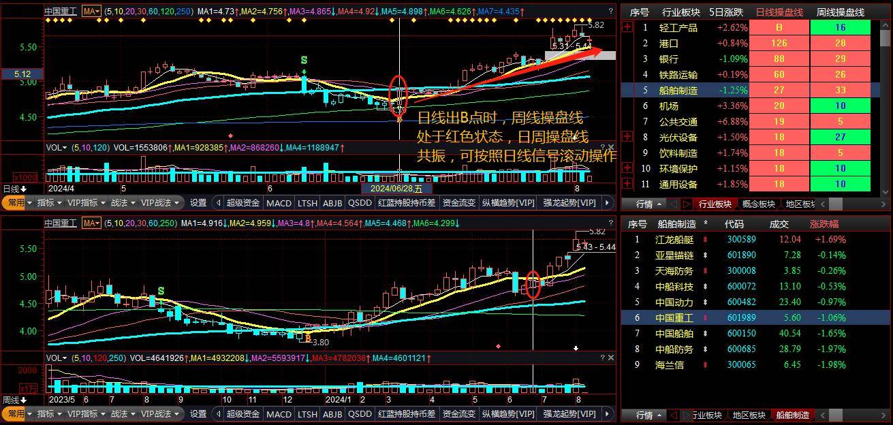Open help for daily chart VOL panel

click(603, 147)
